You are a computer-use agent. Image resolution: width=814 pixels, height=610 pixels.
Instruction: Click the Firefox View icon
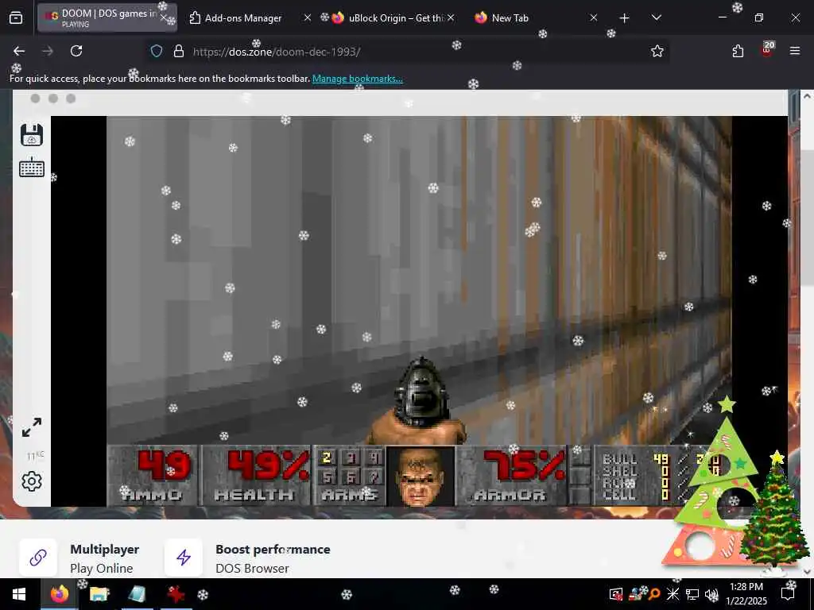(x=16, y=18)
